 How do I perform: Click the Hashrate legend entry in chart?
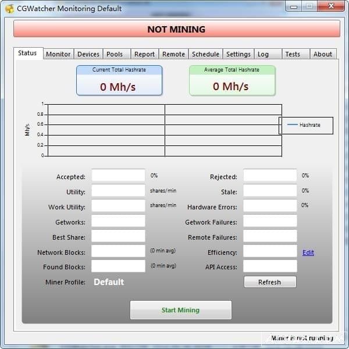304,125
